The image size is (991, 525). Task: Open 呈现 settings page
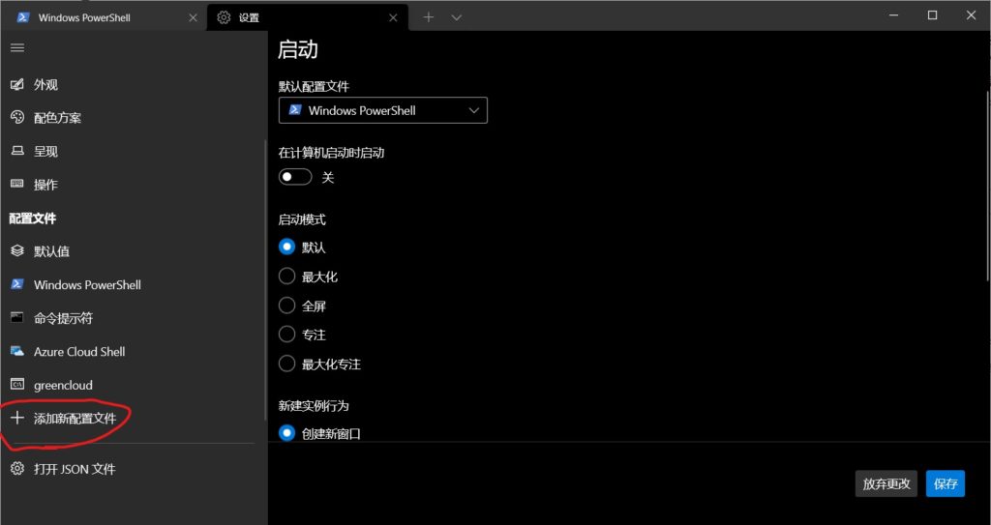(132, 151)
